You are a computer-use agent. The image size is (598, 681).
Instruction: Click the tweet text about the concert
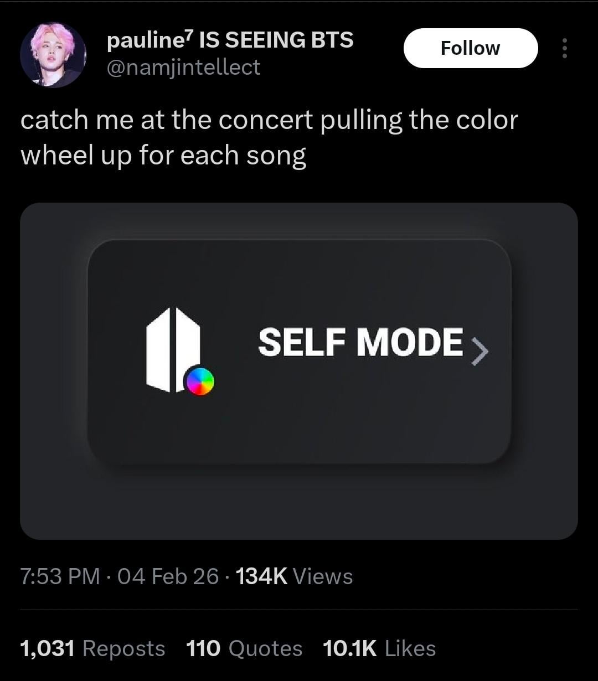(x=269, y=138)
